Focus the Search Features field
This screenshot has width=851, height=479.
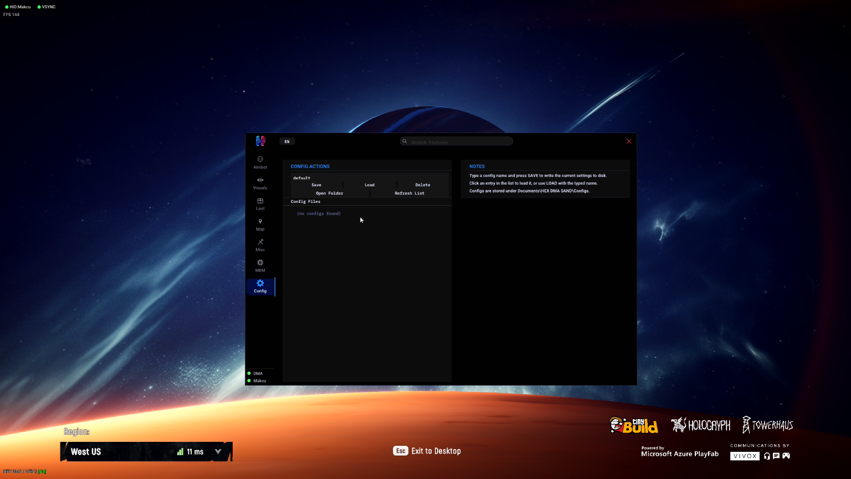(x=457, y=141)
